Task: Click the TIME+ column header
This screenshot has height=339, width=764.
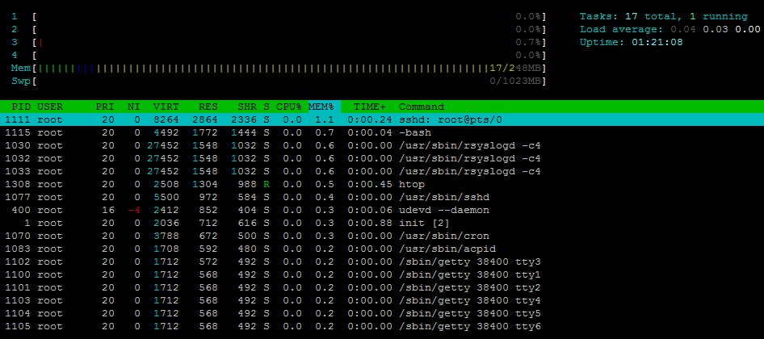Action: tap(370, 107)
